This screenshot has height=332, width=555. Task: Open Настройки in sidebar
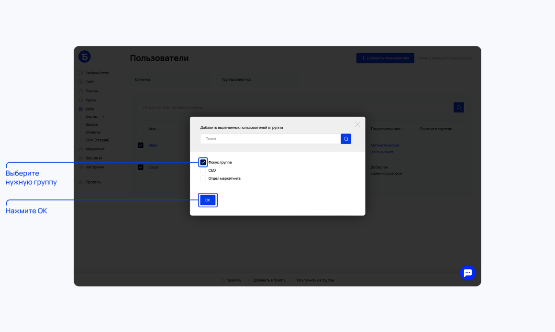tap(95, 167)
